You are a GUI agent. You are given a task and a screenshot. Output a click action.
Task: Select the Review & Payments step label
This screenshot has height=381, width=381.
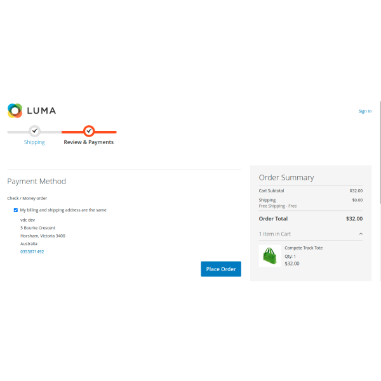click(x=88, y=142)
